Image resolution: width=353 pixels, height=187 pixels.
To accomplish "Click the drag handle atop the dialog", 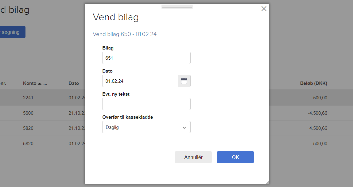I will tap(177, 6).
